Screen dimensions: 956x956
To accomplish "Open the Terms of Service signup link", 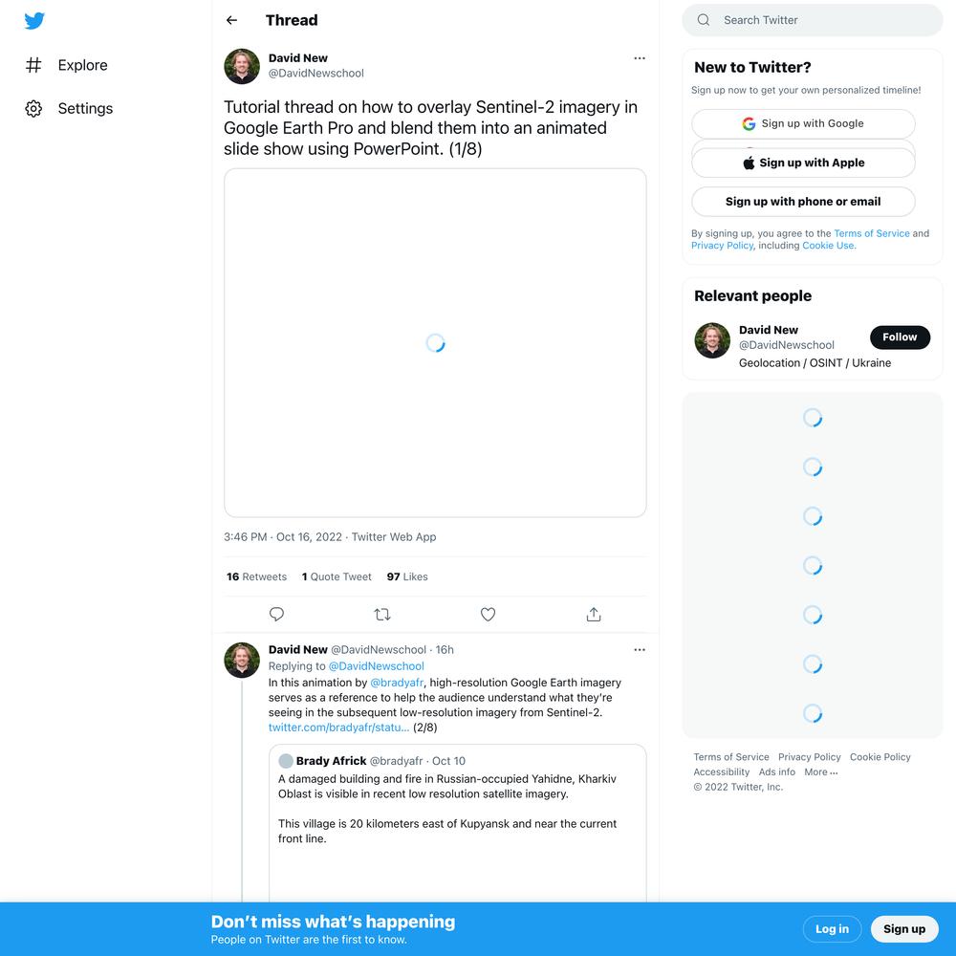I will coord(871,233).
